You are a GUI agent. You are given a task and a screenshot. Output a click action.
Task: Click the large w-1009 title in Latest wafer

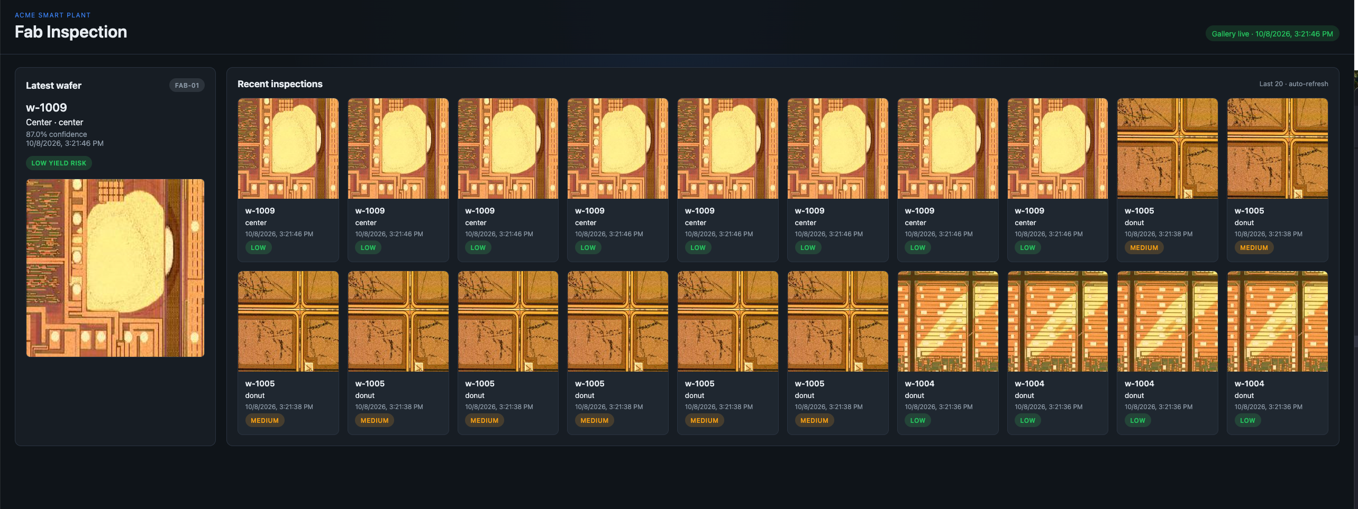[47, 108]
